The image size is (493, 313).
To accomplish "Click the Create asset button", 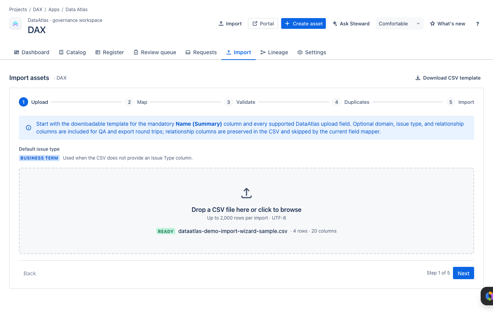I will coord(304,23).
